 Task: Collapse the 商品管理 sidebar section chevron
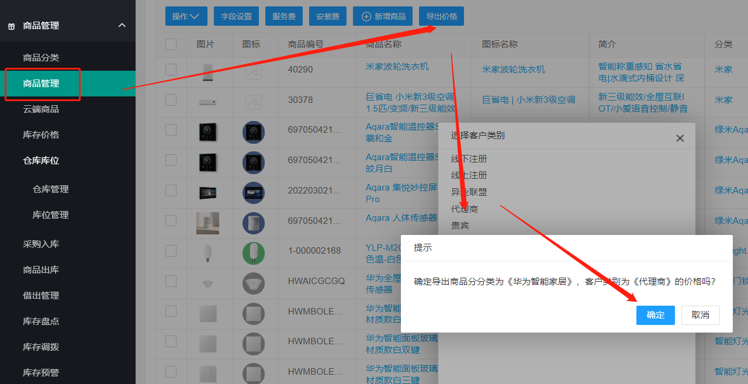[122, 25]
